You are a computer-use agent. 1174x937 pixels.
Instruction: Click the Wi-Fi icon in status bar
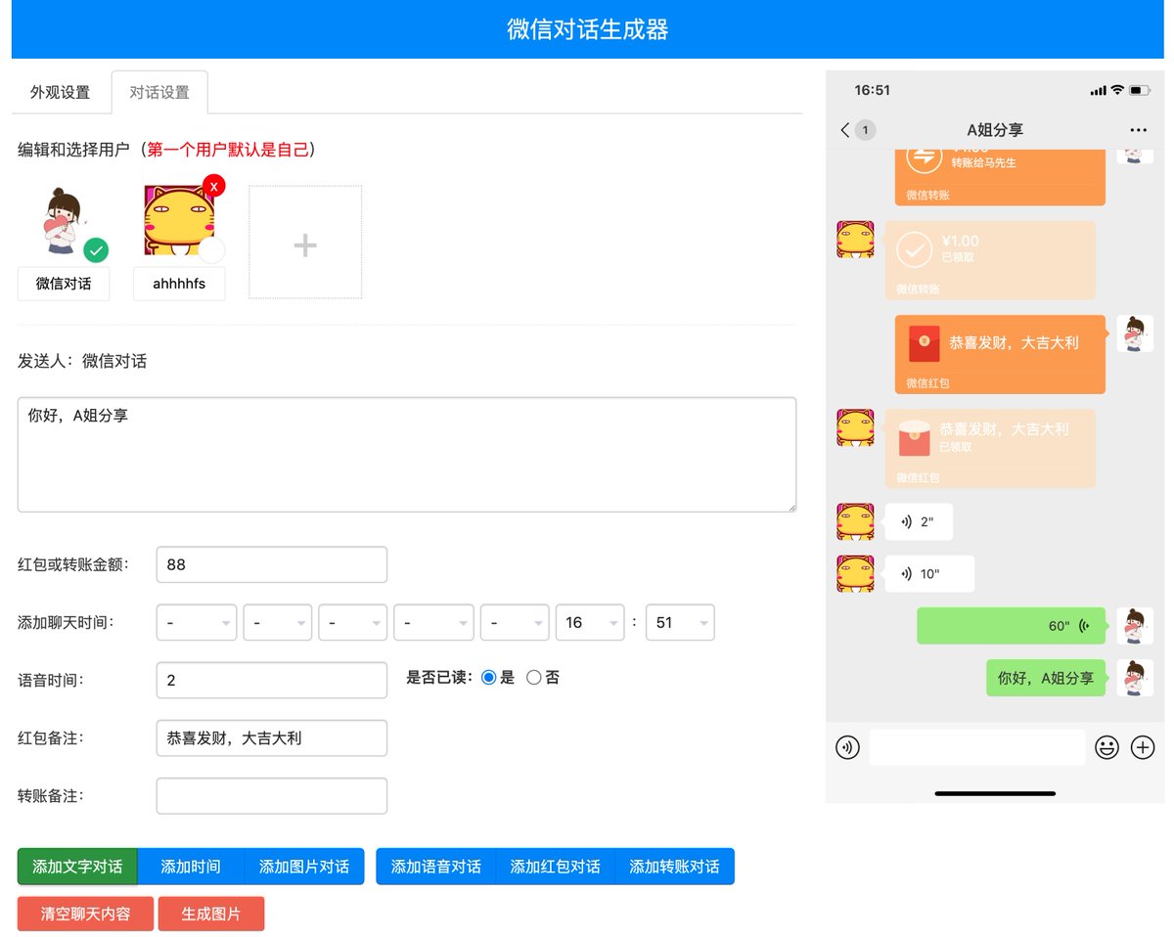[x=1116, y=90]
